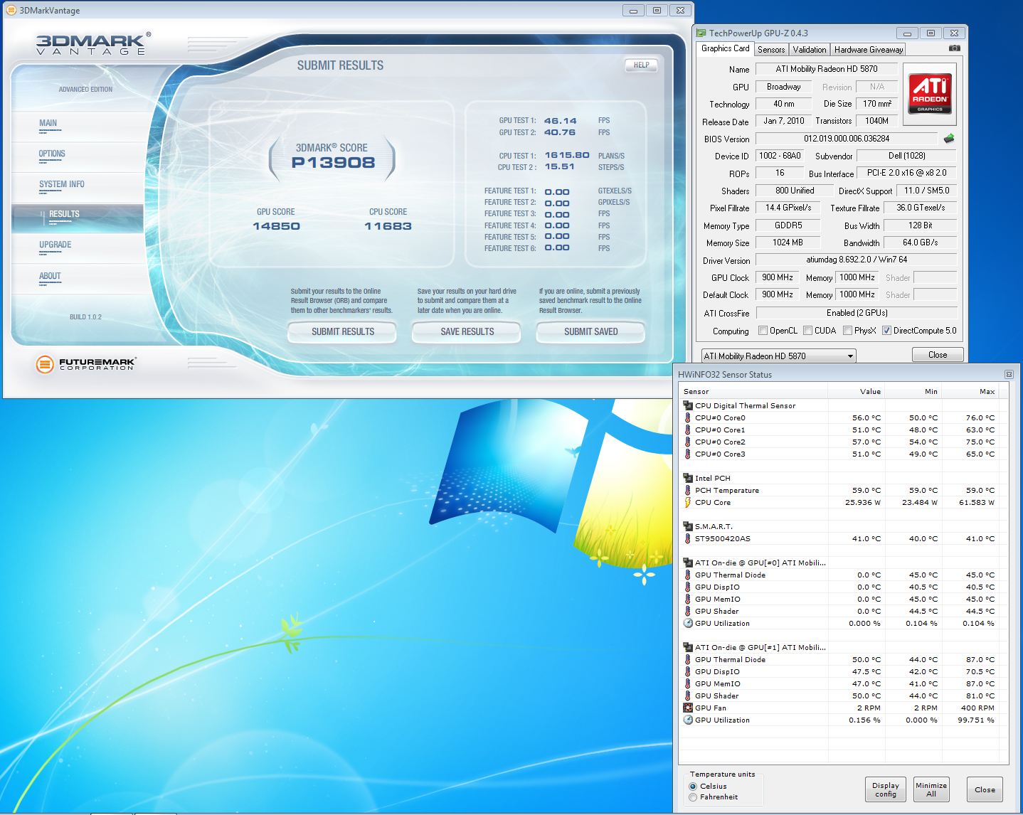Screen dimensions: 1023x815
Task: Select the Celsius temperature unit
Action: coord(693,787)
